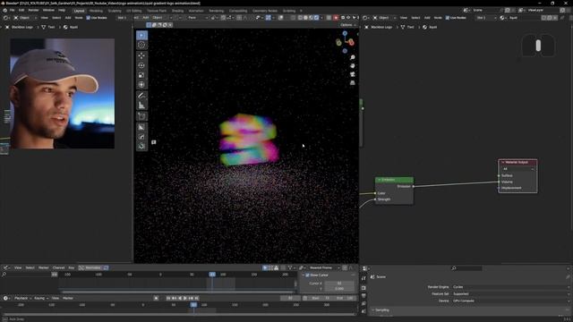Click the timeline current frame marker

tap(193, 305)
